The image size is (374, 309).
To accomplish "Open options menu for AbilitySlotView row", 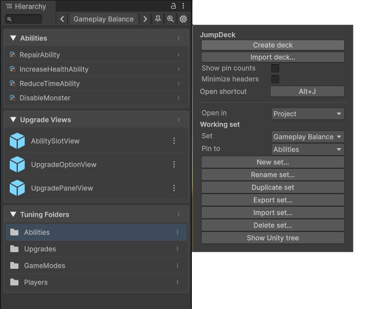I will pyautogui.click(x=174, y=141).
